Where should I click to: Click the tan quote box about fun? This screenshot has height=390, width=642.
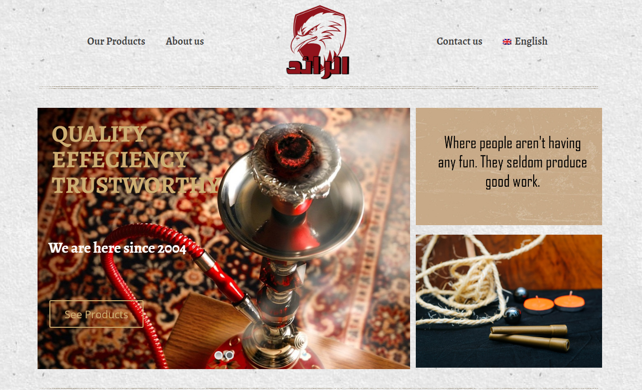(x=509, y=166)
